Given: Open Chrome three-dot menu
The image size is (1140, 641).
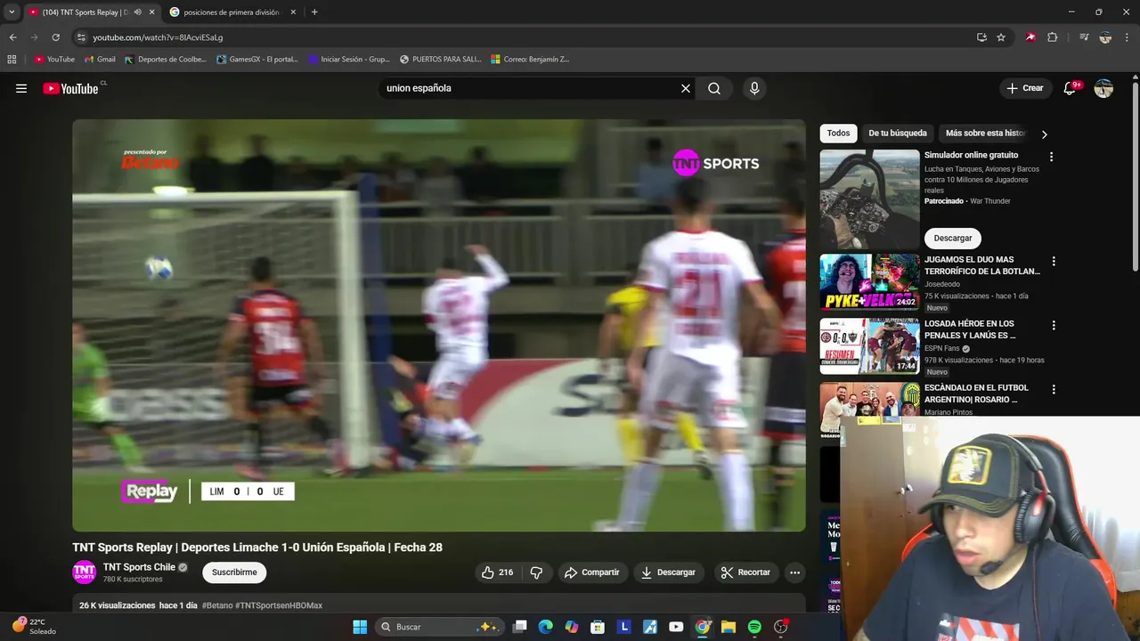Looking at the screenshot, I should point(1128,37).
